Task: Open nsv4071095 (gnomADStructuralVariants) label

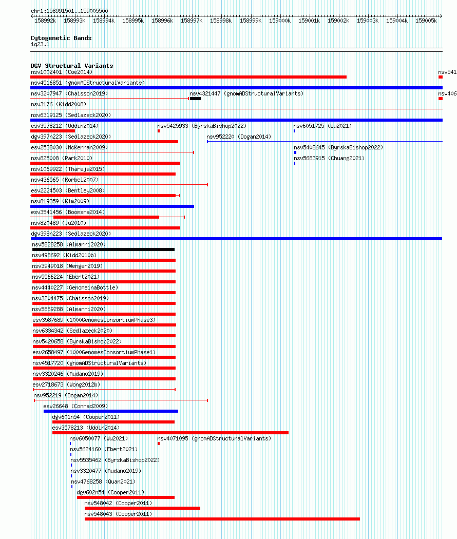Action: point(214,438)
